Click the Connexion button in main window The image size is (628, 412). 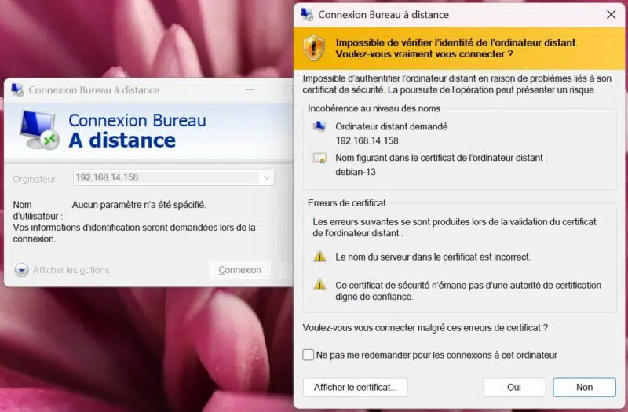240,270
